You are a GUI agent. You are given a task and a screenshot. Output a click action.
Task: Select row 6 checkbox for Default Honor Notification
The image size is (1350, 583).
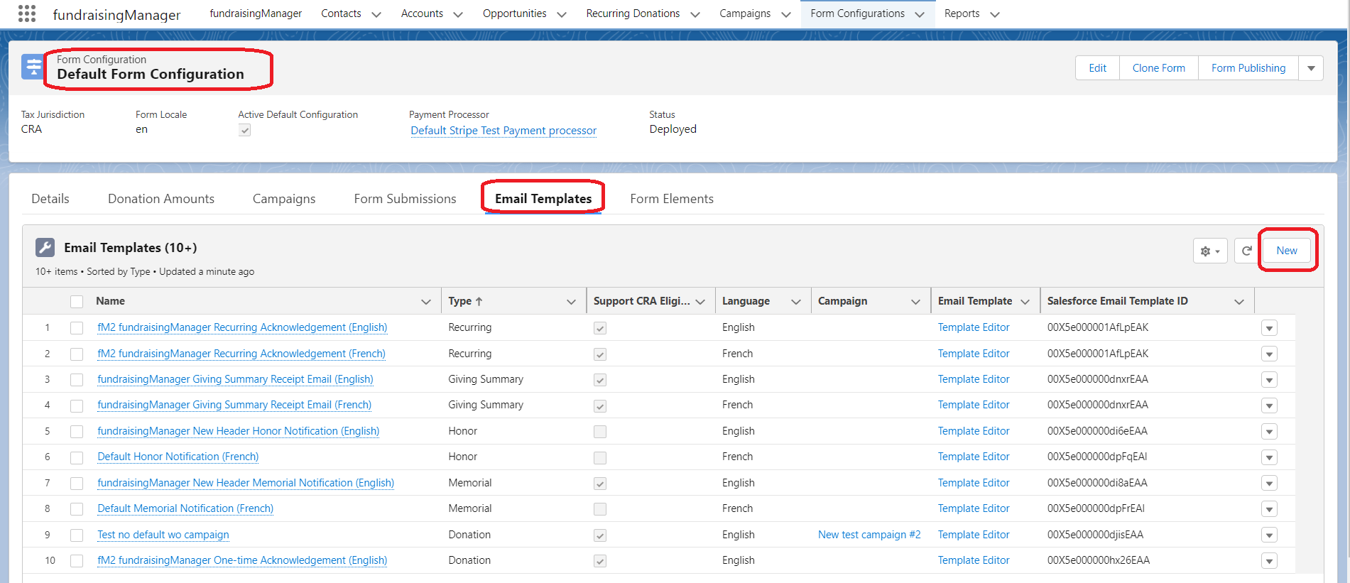pos(77,457)
